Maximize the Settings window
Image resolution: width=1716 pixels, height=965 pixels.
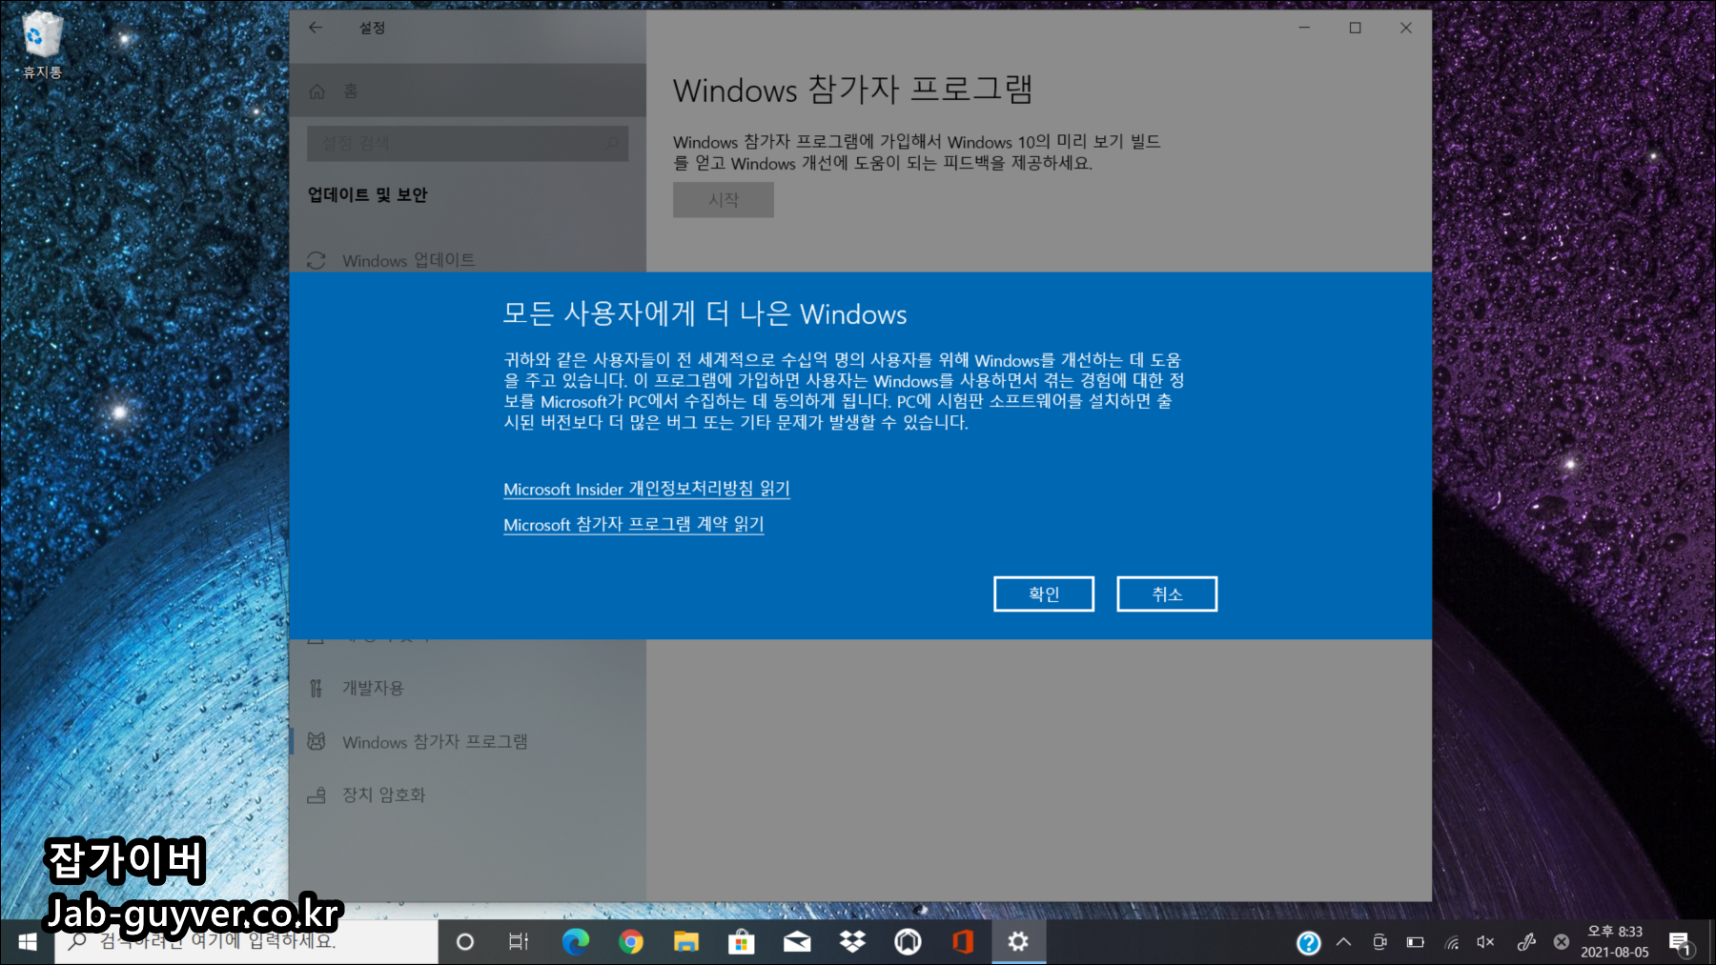(1355, 28)
